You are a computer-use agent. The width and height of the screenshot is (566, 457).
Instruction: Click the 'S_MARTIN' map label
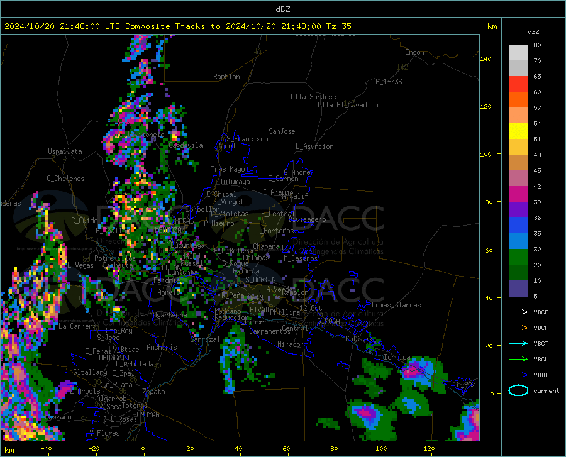point(260,280)
